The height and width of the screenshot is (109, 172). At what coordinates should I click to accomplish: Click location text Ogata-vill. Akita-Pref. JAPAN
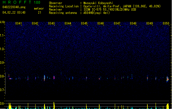(107, 6)
